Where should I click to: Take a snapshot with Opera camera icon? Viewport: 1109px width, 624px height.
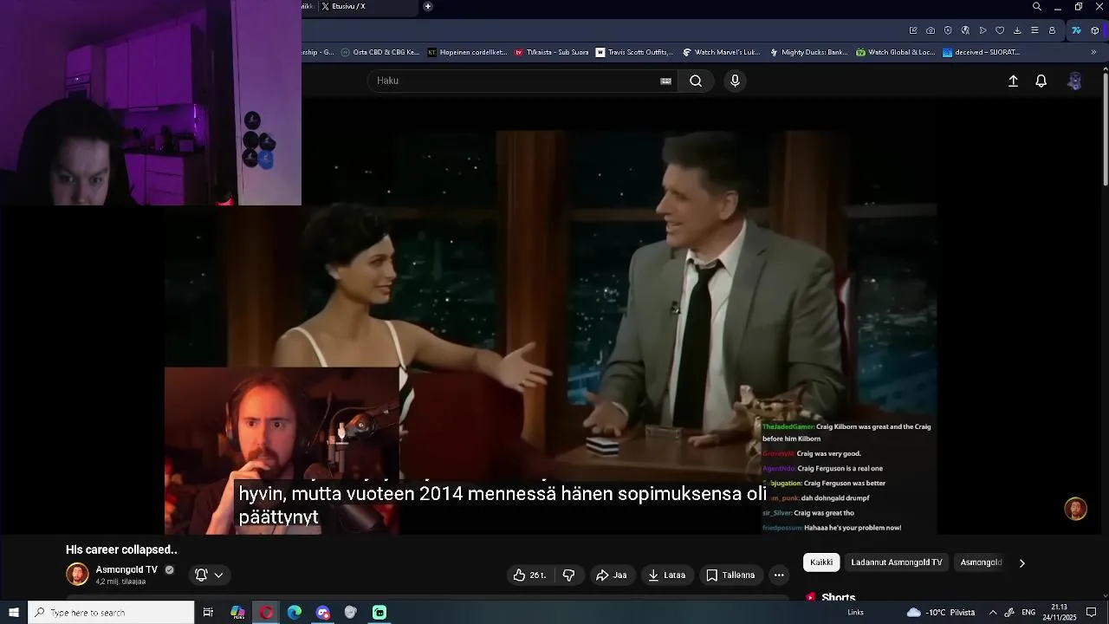pos(931,30)
